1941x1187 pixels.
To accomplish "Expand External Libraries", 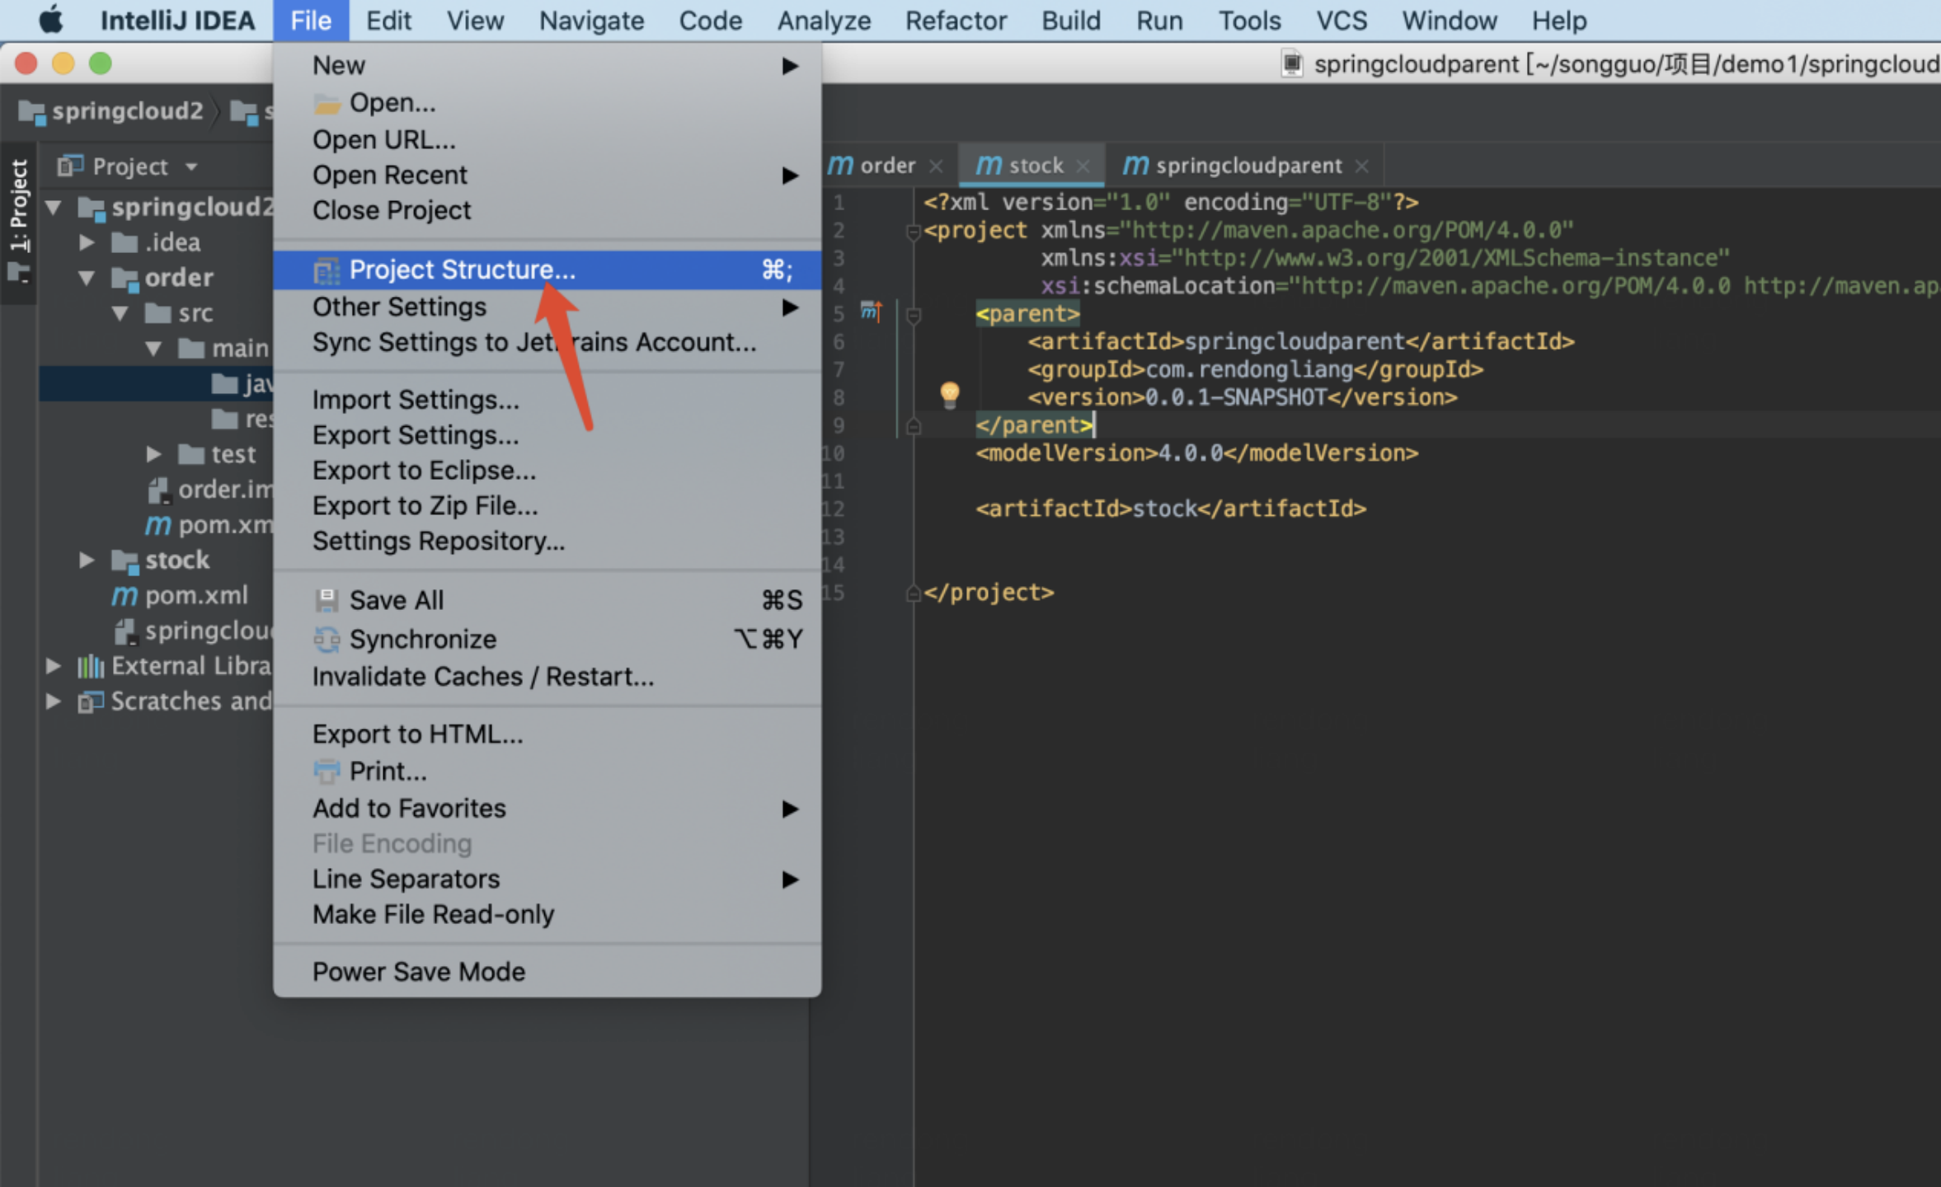I will pos(54,666).
